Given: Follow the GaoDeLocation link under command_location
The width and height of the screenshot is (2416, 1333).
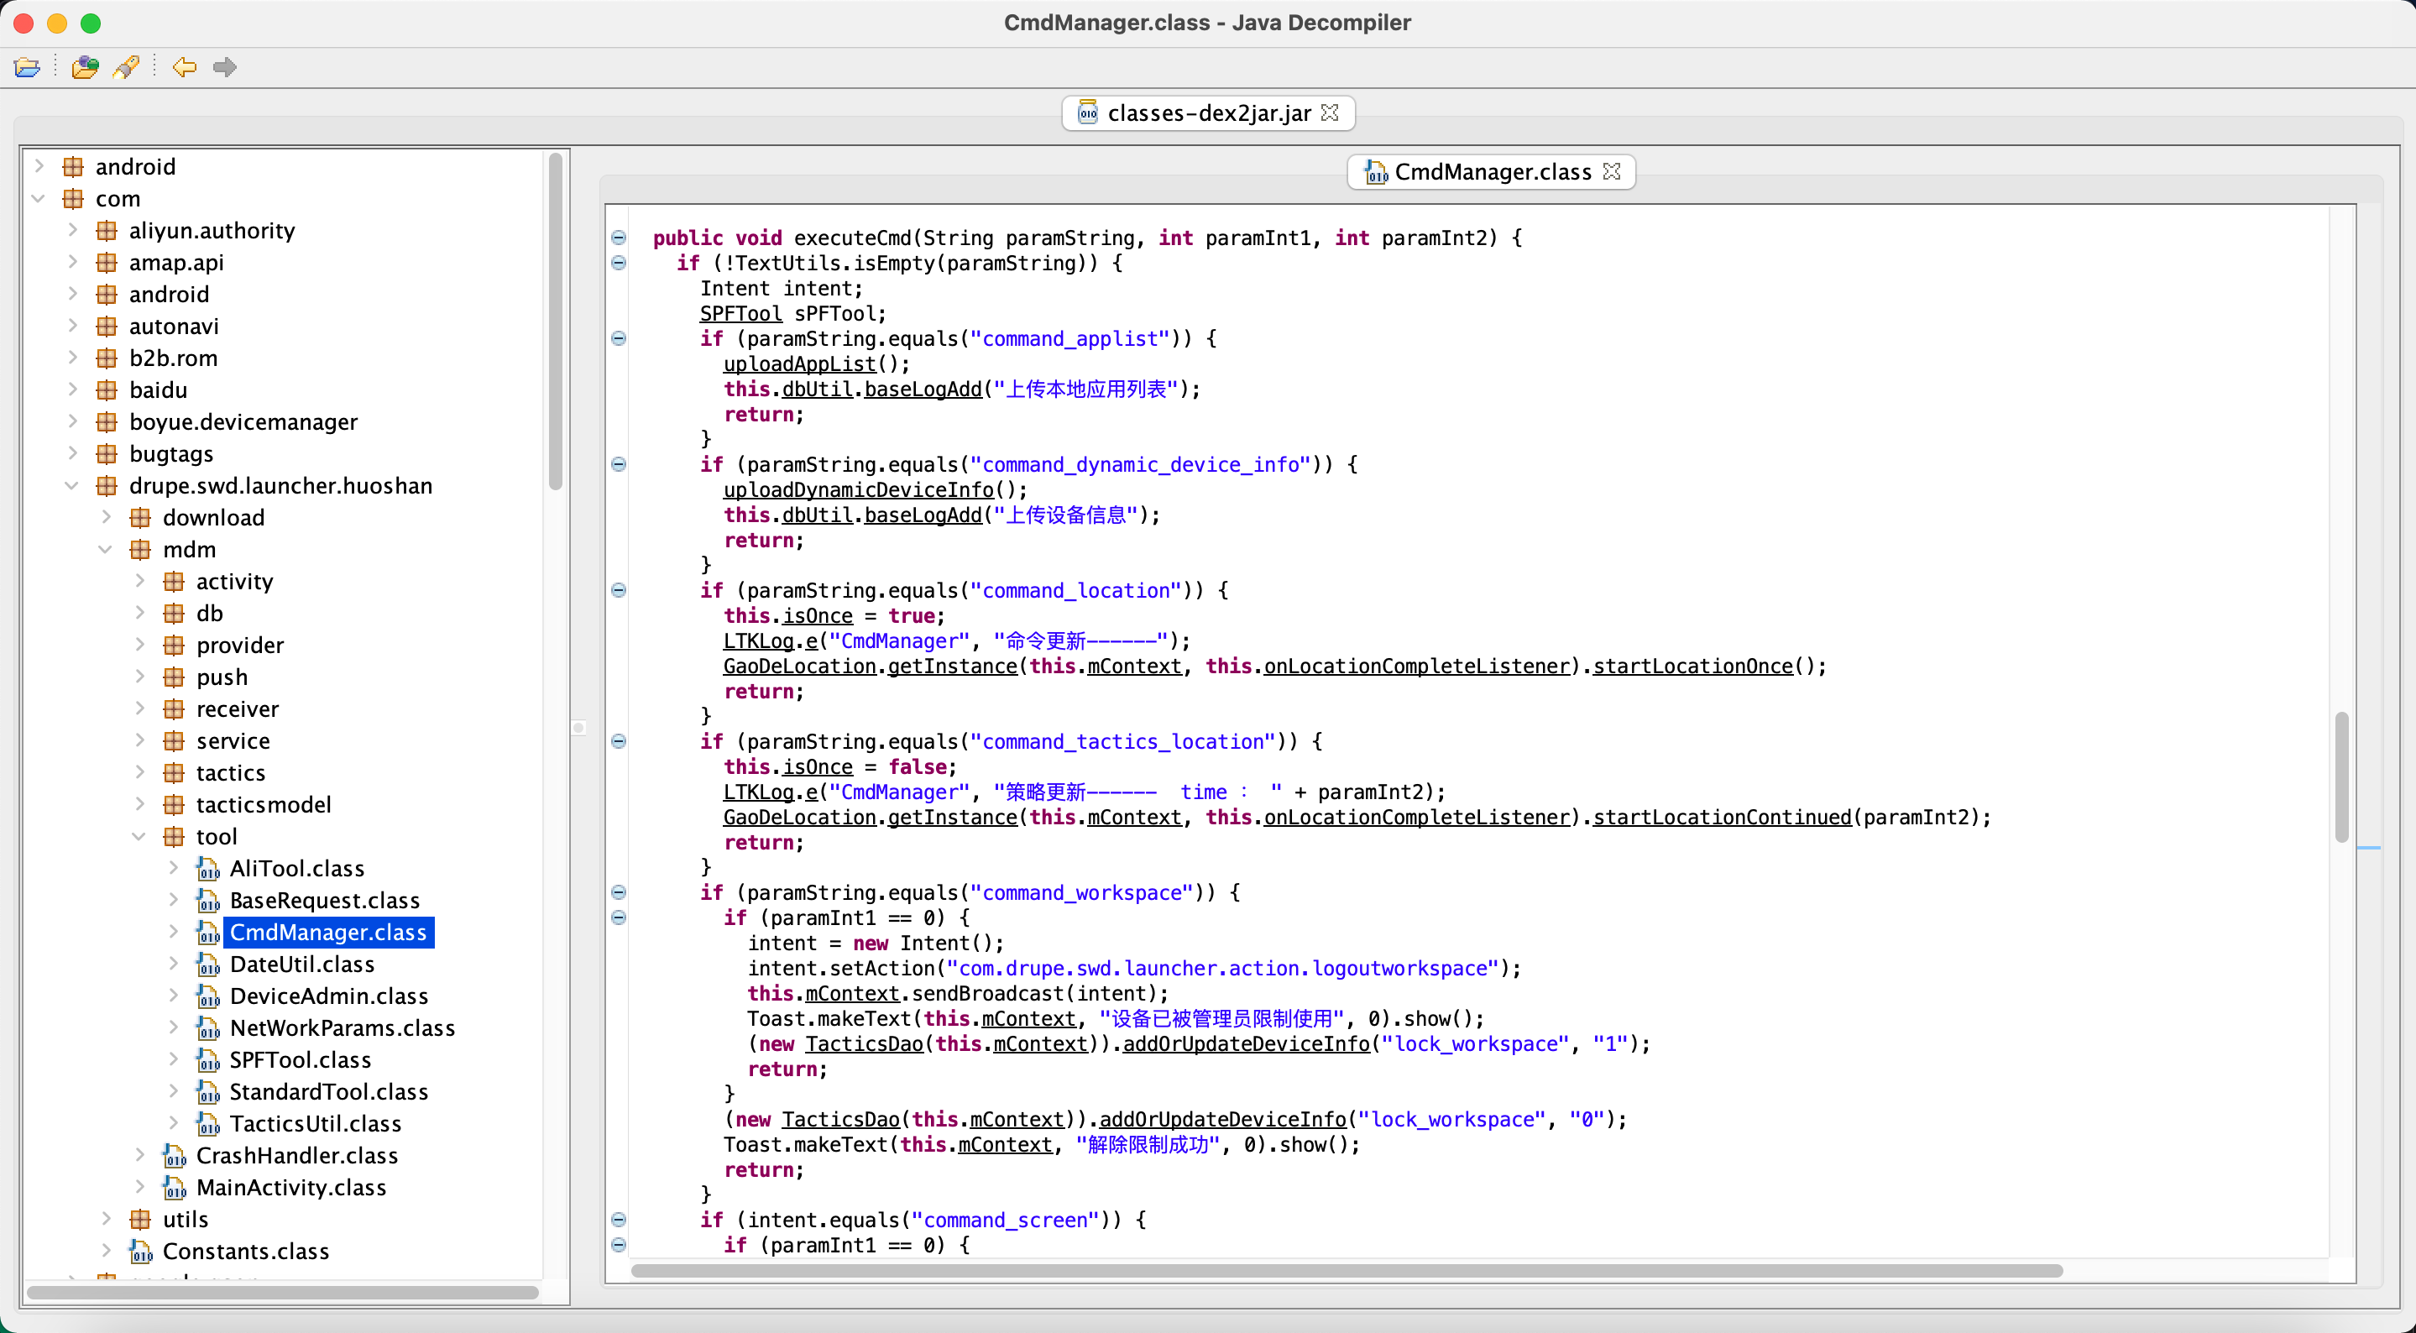Looking at the screenshot, I should click(799, 666).
